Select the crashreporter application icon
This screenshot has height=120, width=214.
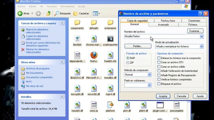coord(110,39)
